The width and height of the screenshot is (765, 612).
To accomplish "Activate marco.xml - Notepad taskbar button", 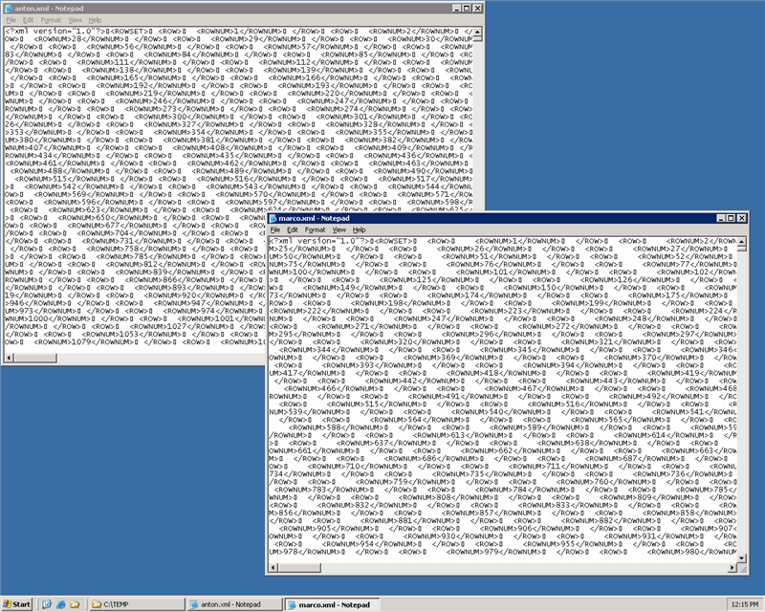I will pos(333,604).
